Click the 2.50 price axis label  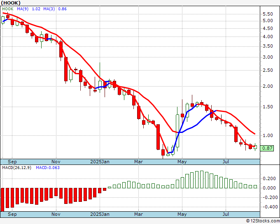(268, 70)
